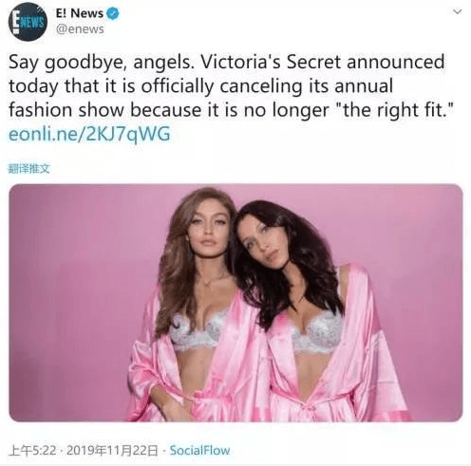
Task: Click the 上午5:22 timestamp
Action: [32, 451]
